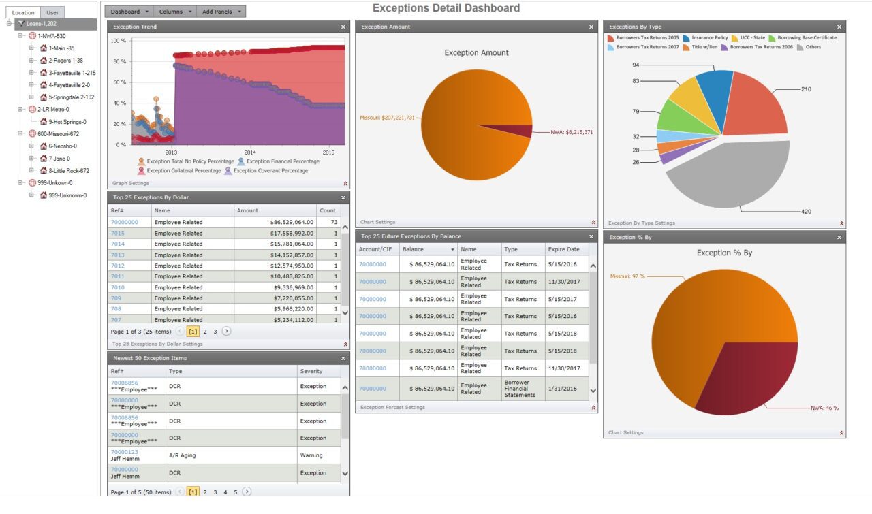
Task: Close the Exceptions By Type panel
Action: pyautogui.click(x=839, y=27)
